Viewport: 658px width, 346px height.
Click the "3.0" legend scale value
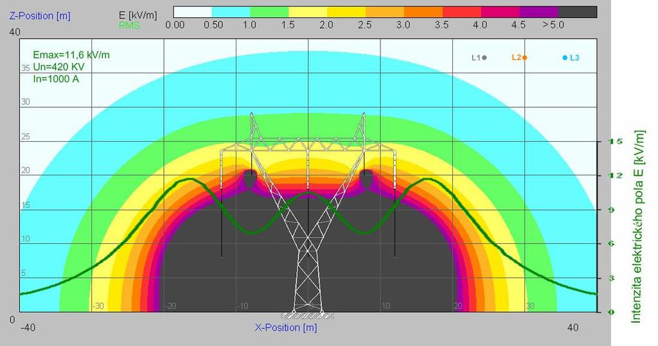coord(403,25)
